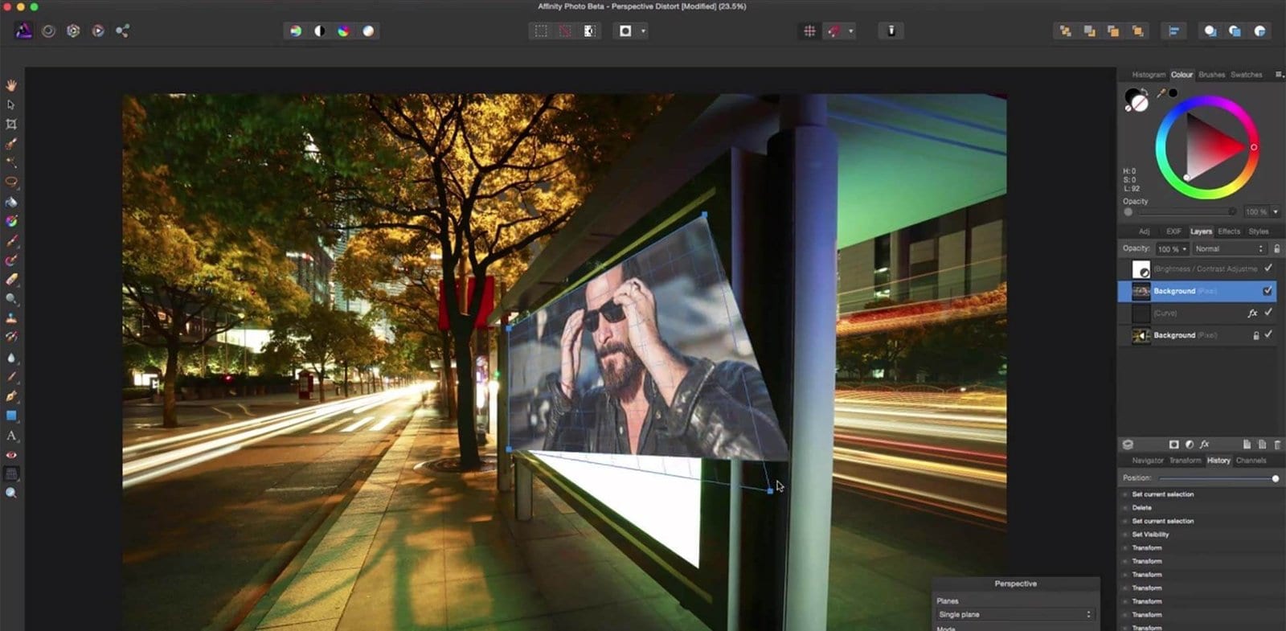1286x631 pixels.
Task: Select the Pen tool
Action: tap(11, 396)
